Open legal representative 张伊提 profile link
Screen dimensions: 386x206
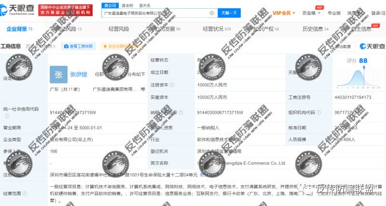pos(79,74)
